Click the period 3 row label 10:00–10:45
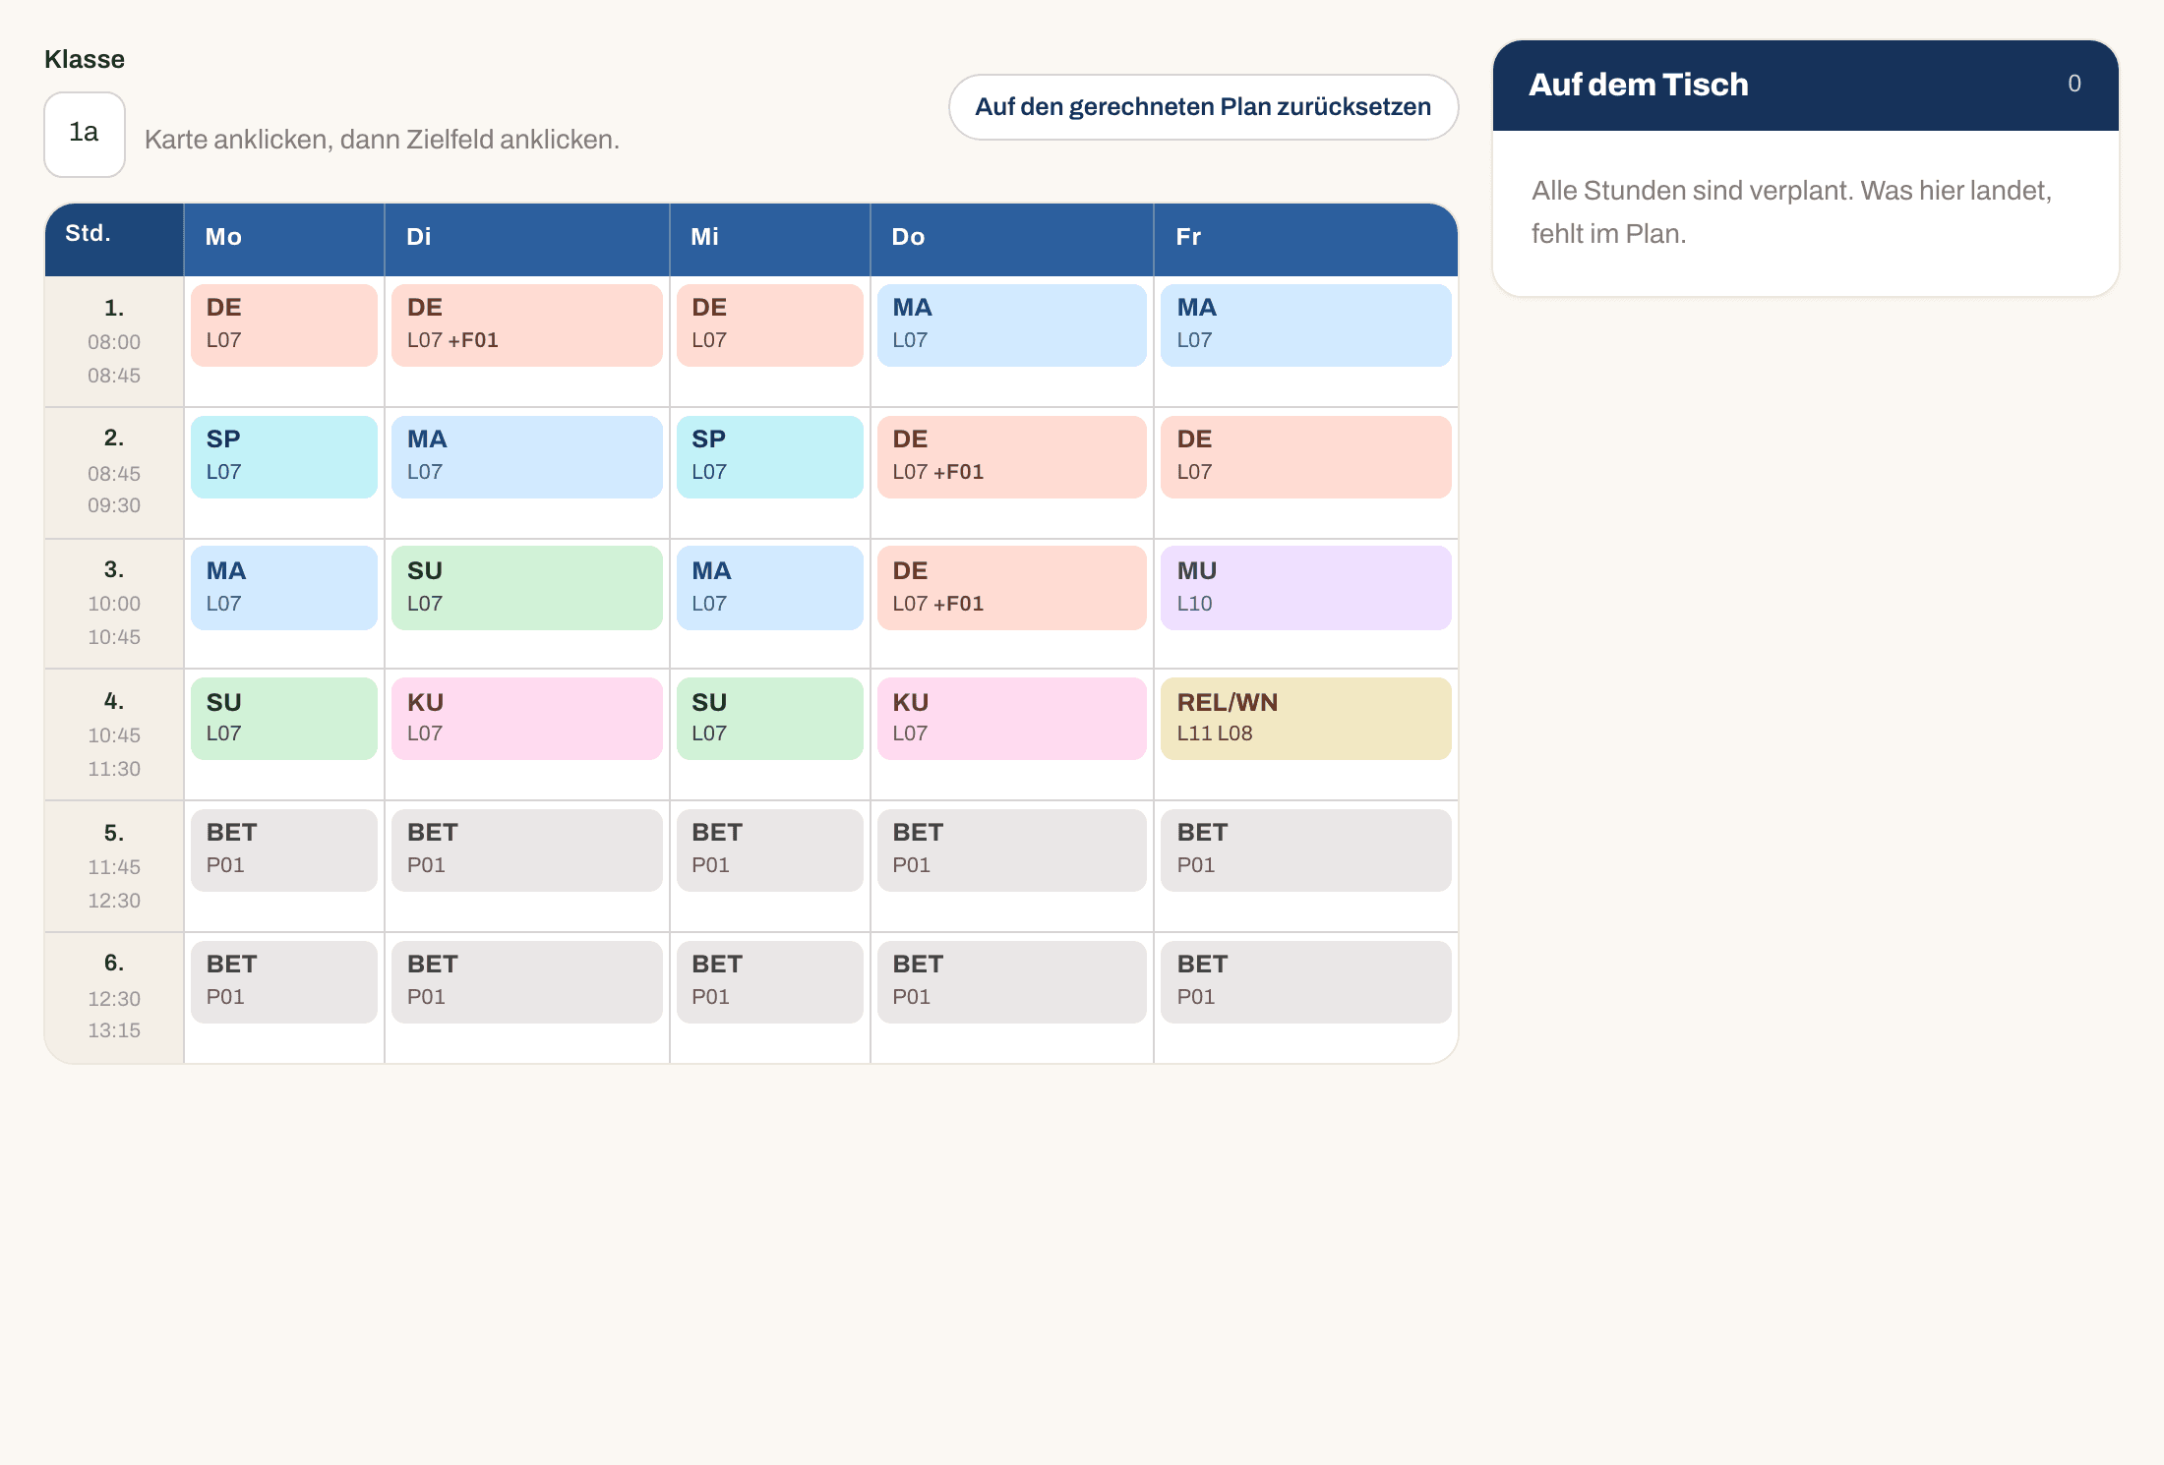2164x1465 pixels. click(114, 604)
